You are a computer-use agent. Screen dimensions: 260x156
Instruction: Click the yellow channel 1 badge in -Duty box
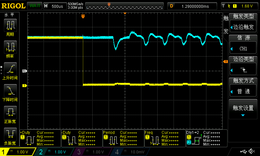(x=64, y=137)
